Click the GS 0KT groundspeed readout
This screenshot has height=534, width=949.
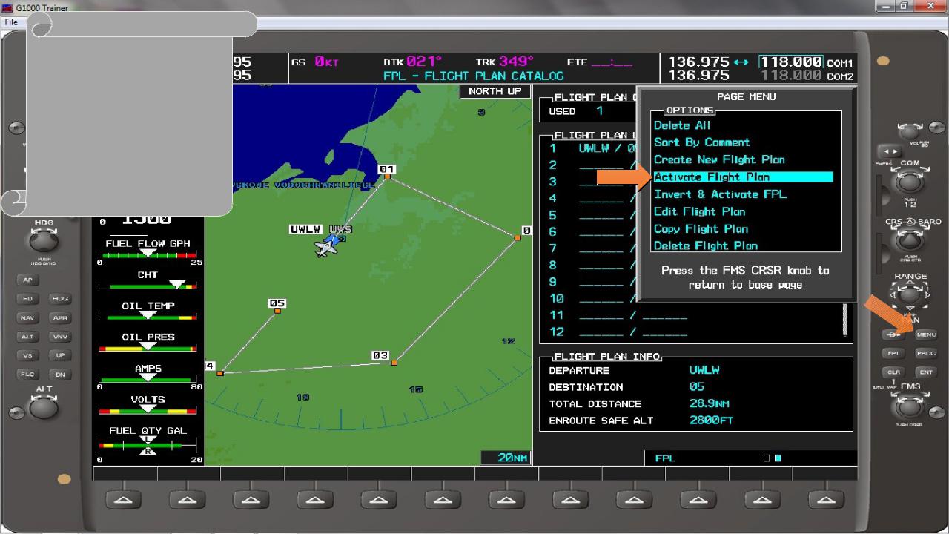pos(315,62)
